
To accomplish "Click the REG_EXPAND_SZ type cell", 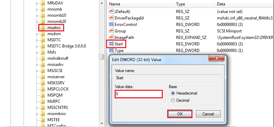I will pos(191,38).
